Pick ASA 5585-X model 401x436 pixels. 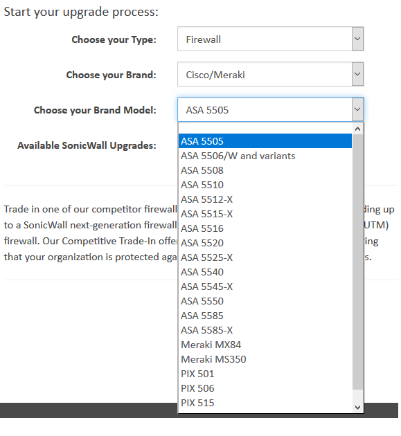click(x=265, y=330)
